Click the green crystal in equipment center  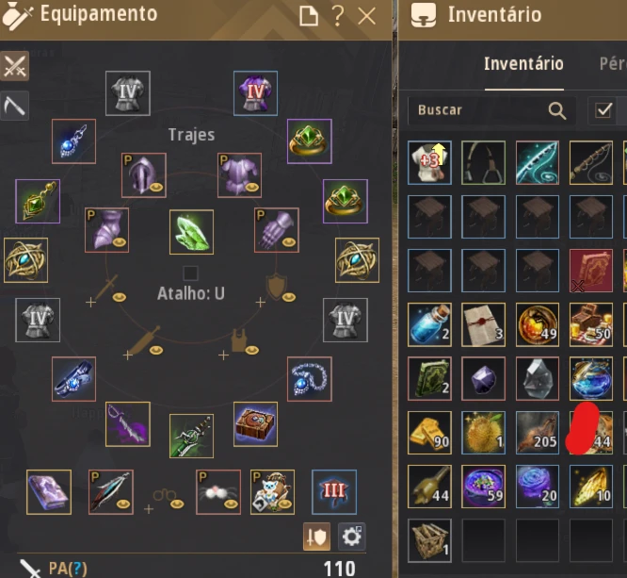191,232
